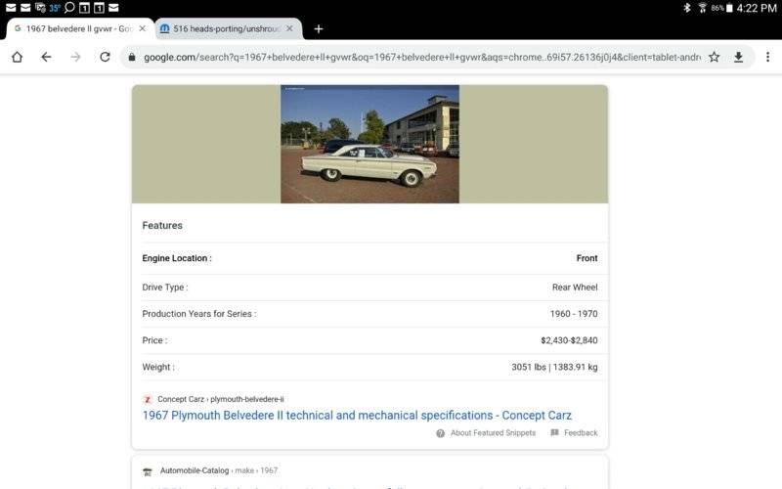Viewport: 782px width, 489px height.
Task: Click About Featured Snippets
Action: [492, 433]
